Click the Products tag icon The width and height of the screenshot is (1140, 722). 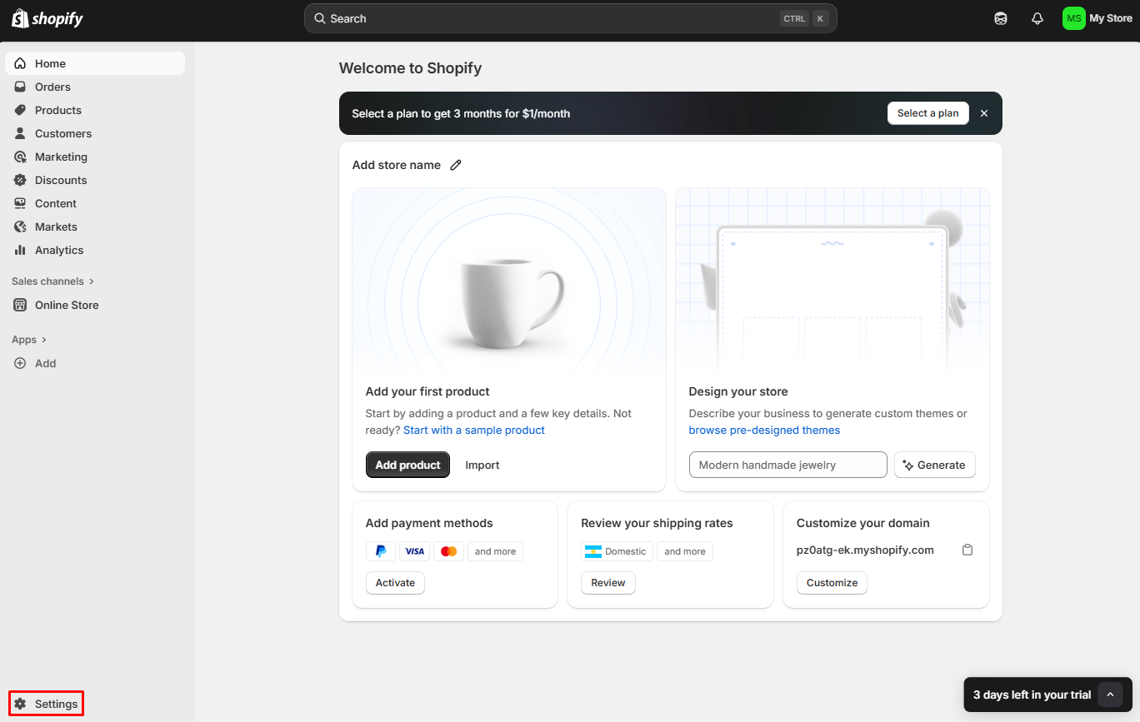tap(20, 110)
